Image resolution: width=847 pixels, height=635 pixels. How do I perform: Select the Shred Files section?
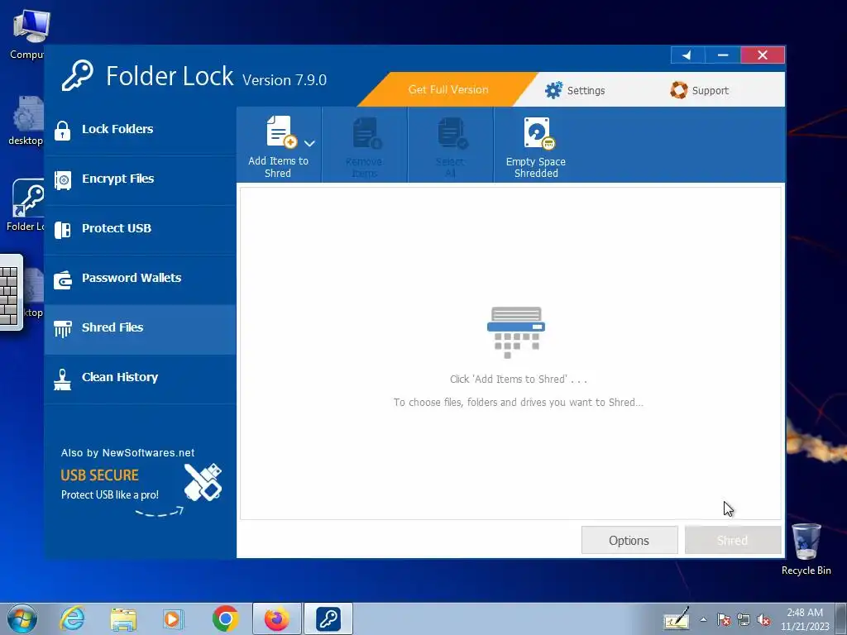coord(140,329)
